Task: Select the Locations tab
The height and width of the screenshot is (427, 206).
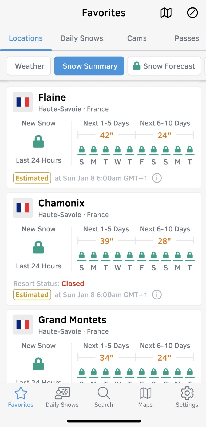Action: point(26,38)
